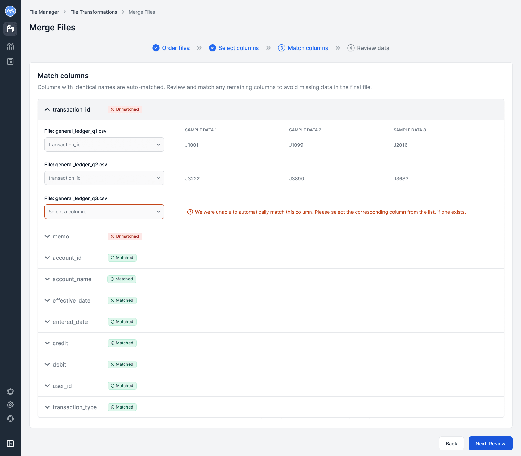
Task: Collapse the transaction_id section
Action: tap(47, 109)
